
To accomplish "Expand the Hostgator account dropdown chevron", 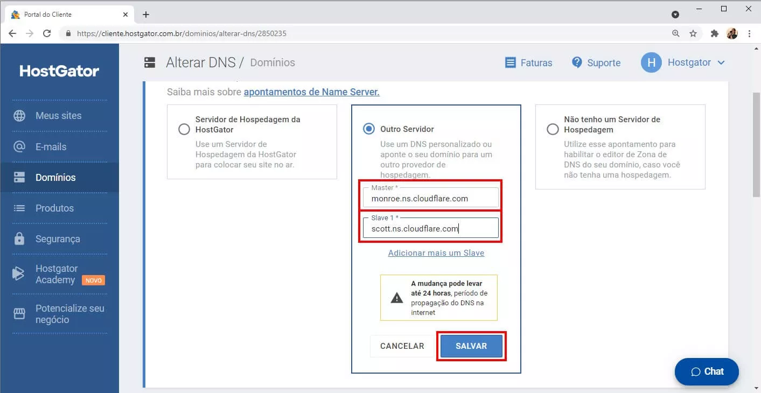I will pos(721,62).
